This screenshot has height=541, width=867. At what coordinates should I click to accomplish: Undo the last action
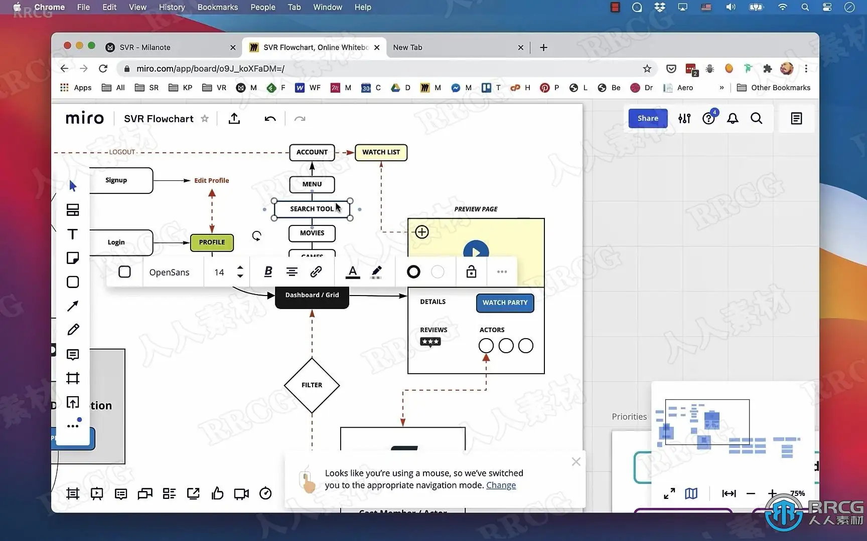270,119
